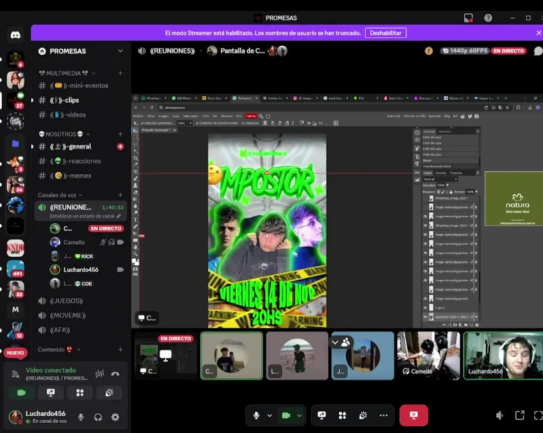Open the Cookie Monster server icon
Image resolution: width=543 pixels, height=433 pixels.
point(15,205)
